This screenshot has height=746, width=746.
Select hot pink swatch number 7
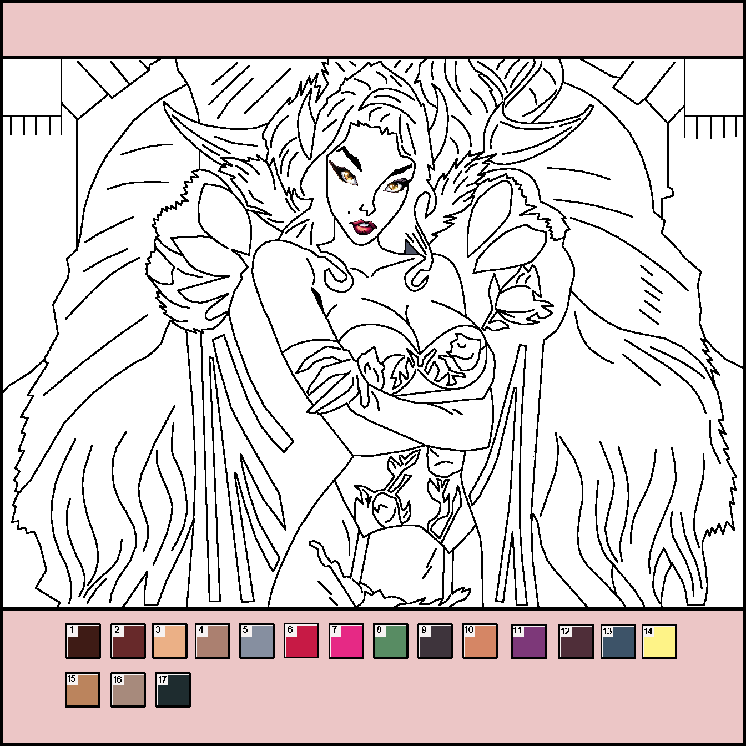pyautogui.click(x=346, y=641)
